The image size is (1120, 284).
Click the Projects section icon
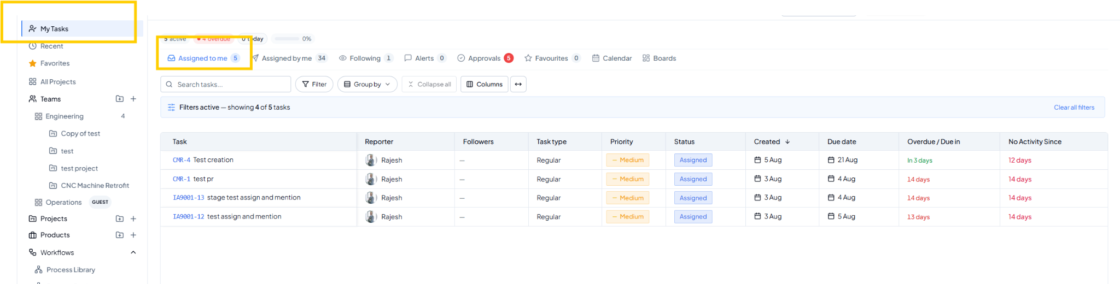(33, 218)
